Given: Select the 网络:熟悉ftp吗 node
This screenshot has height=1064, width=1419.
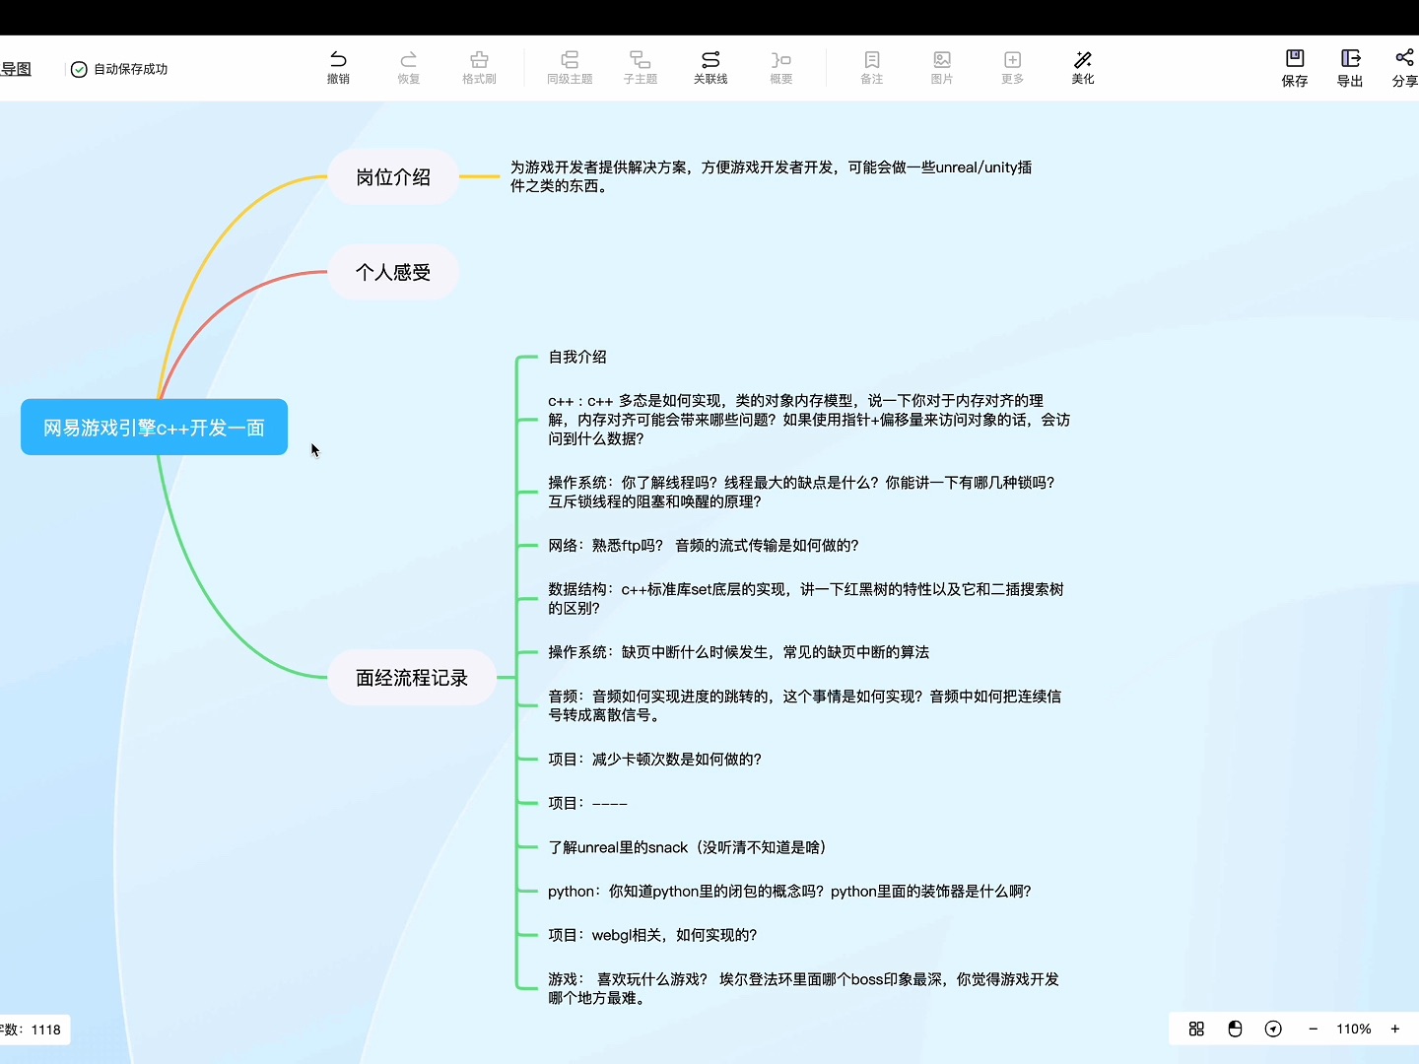Looking at the screenshot, I should [x=704, y=545].
